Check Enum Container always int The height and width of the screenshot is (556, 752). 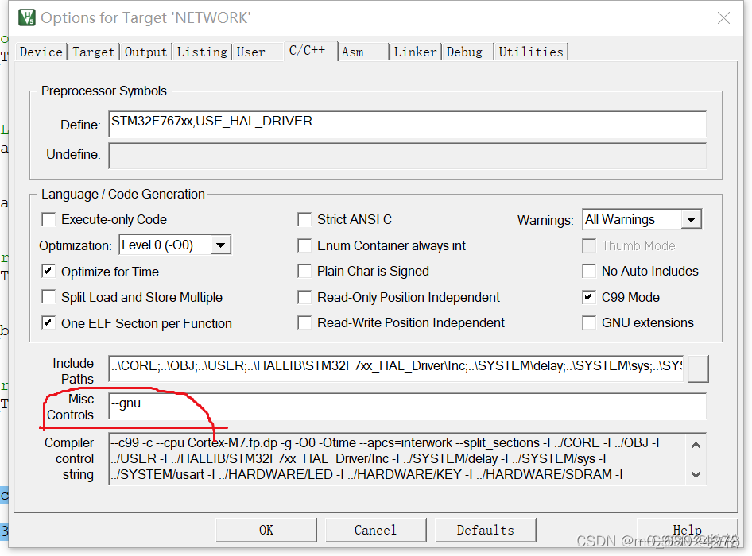(x=304, y=245)
